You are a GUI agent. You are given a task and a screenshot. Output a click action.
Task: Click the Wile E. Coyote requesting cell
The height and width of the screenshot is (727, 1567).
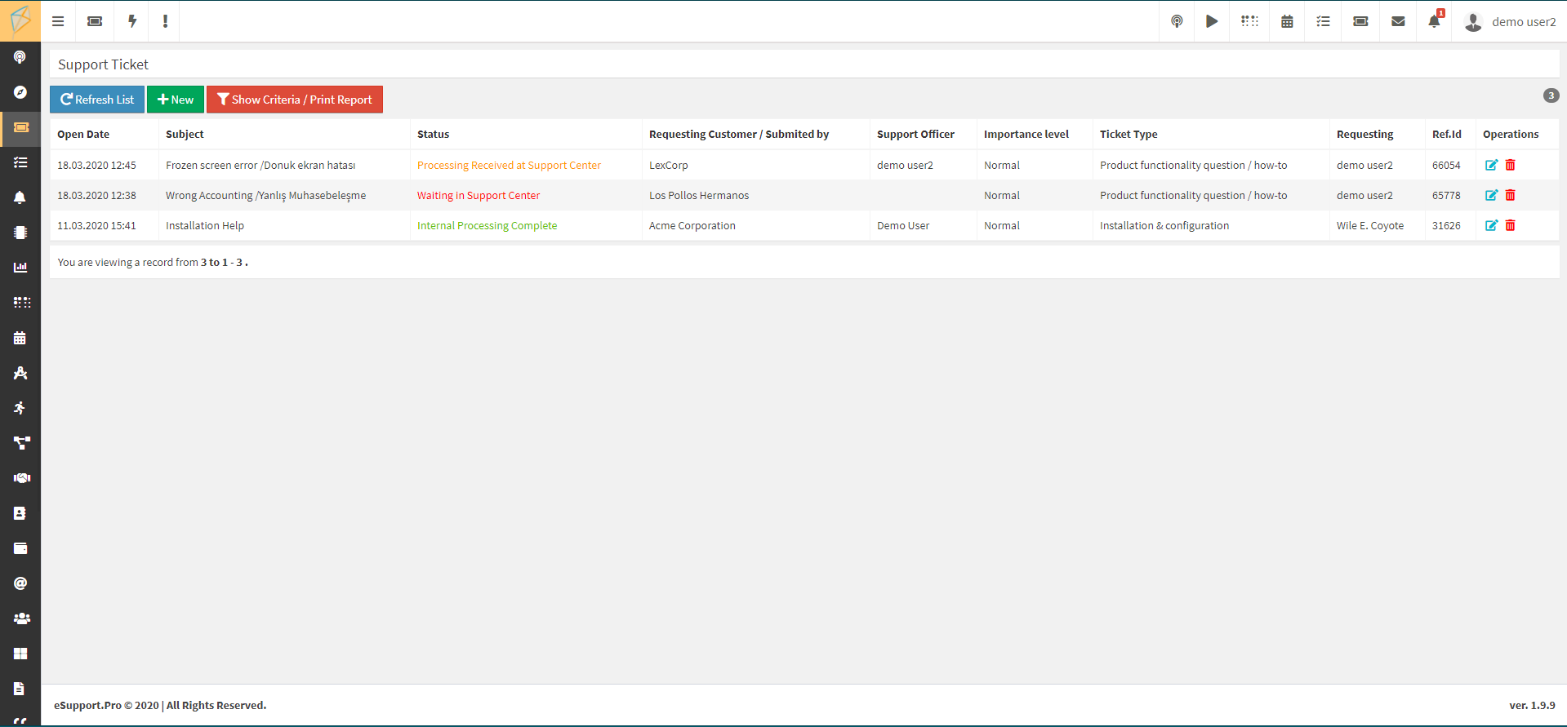click(x=1370, y=225)
